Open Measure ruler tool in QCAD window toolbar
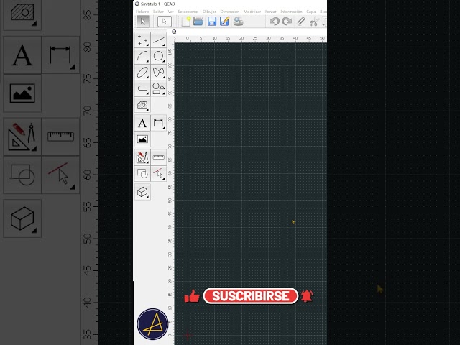This screenshot has width=460, height=345. click(158, 157)
